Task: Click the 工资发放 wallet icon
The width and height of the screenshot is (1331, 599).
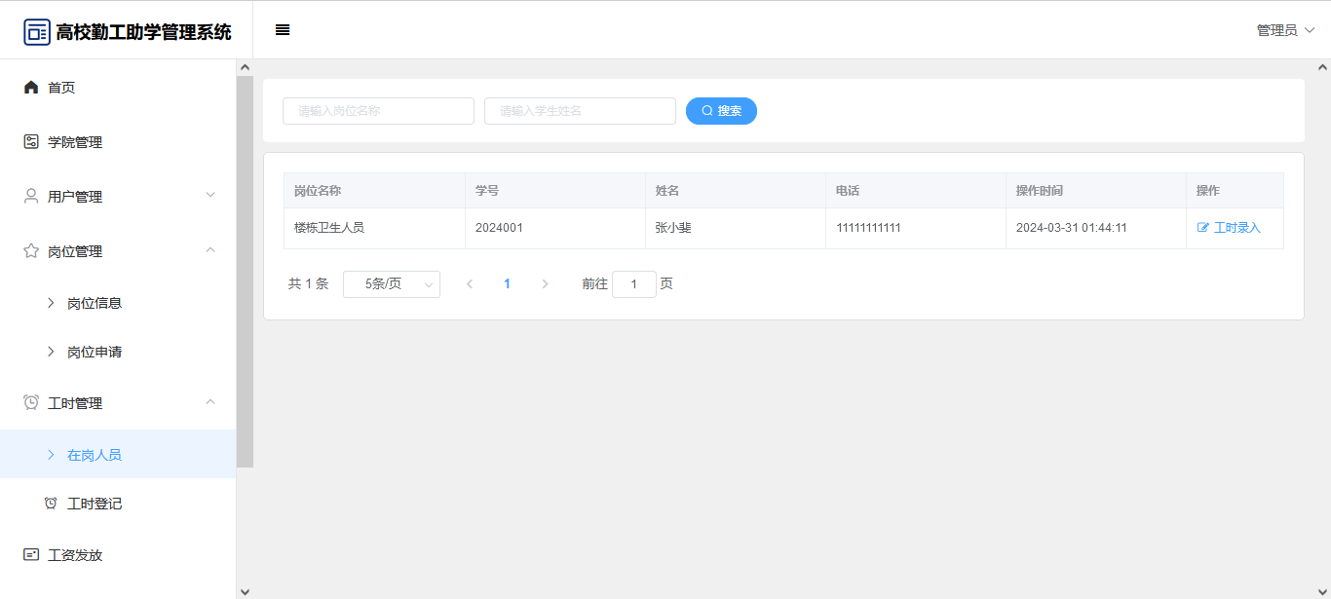Action: (31, 555)
